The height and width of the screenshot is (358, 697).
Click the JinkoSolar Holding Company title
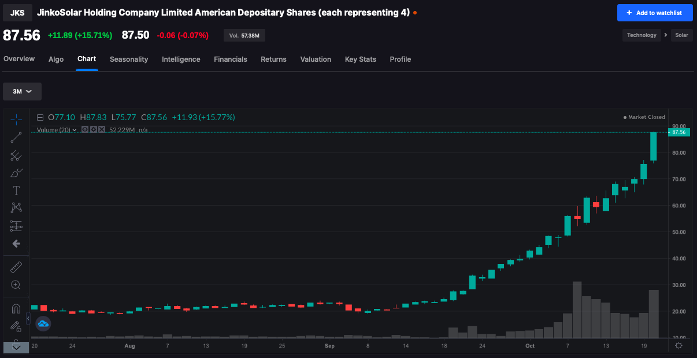coord(223,12)
